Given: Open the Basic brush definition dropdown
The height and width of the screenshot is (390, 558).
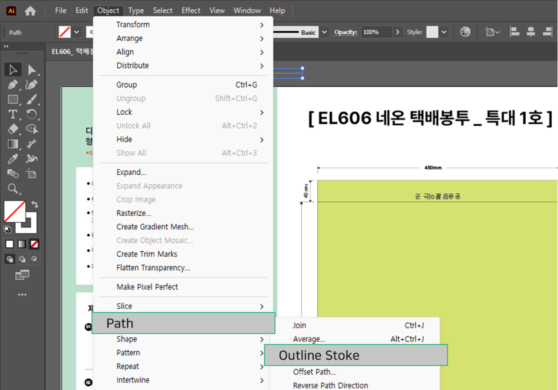Looking at the screenshot, I should tap(324, 32).
